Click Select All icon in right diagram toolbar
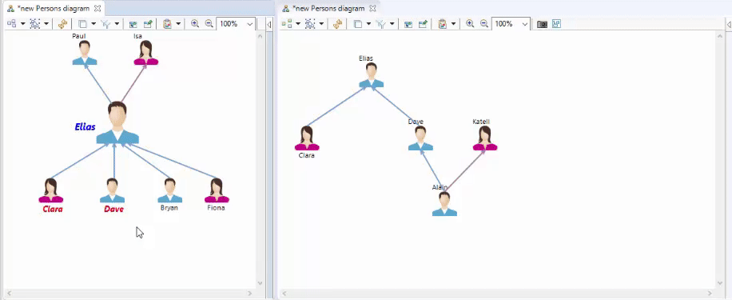This screenshot has width=732, height=300. click(x=310, y=24)
